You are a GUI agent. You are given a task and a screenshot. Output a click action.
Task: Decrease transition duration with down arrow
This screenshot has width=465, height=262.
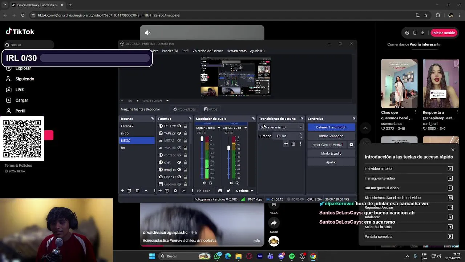click(300, 138)
